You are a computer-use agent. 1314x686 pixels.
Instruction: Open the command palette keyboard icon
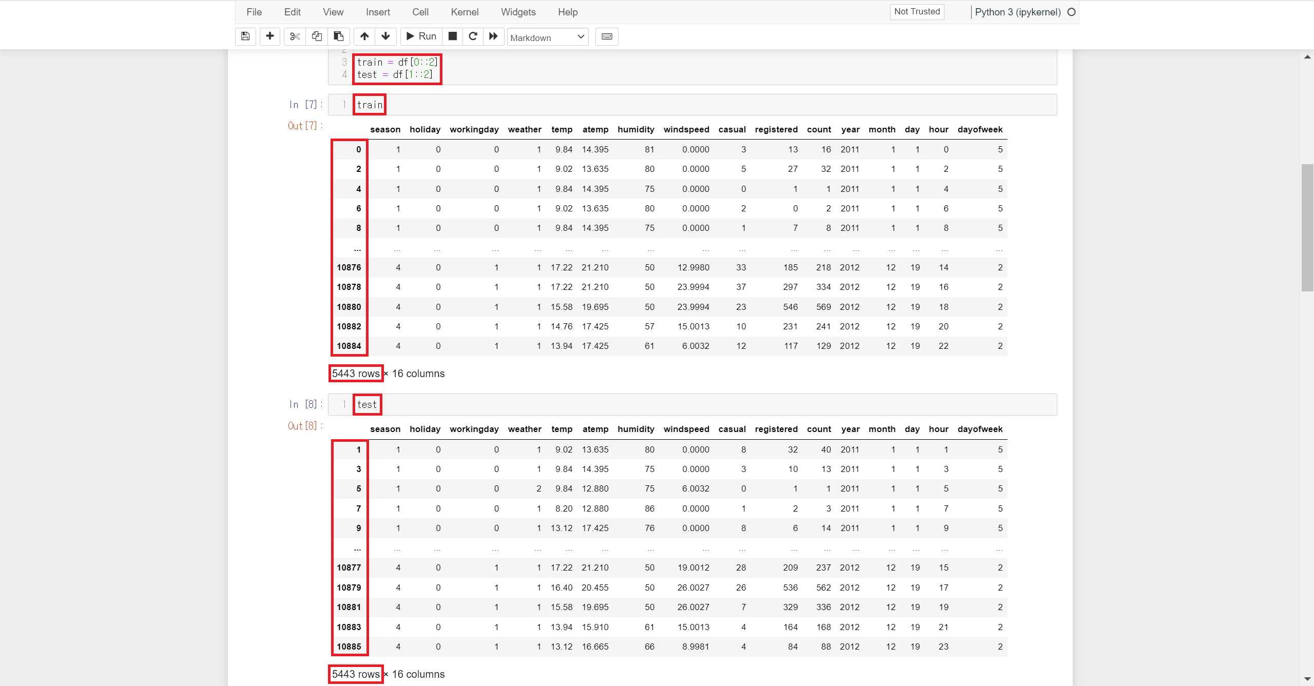point(607,36)
